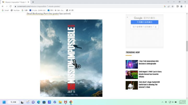The width and height of the screenshot is (188, 105).
Task: Open File Explorer from the taskbar
Action: click(x=60, y=102)
